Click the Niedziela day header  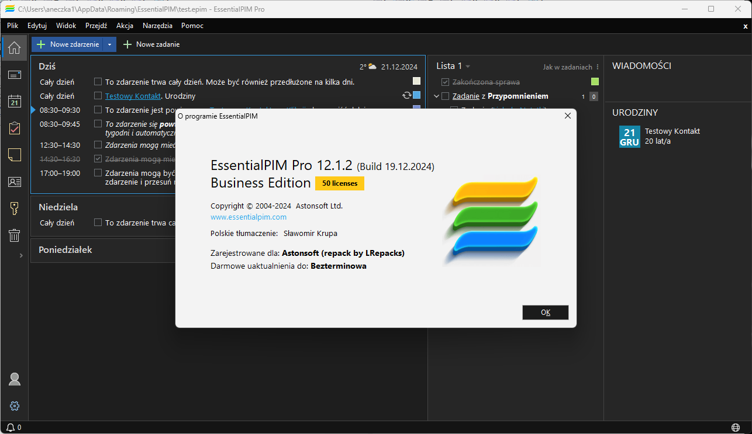point(58,207)
